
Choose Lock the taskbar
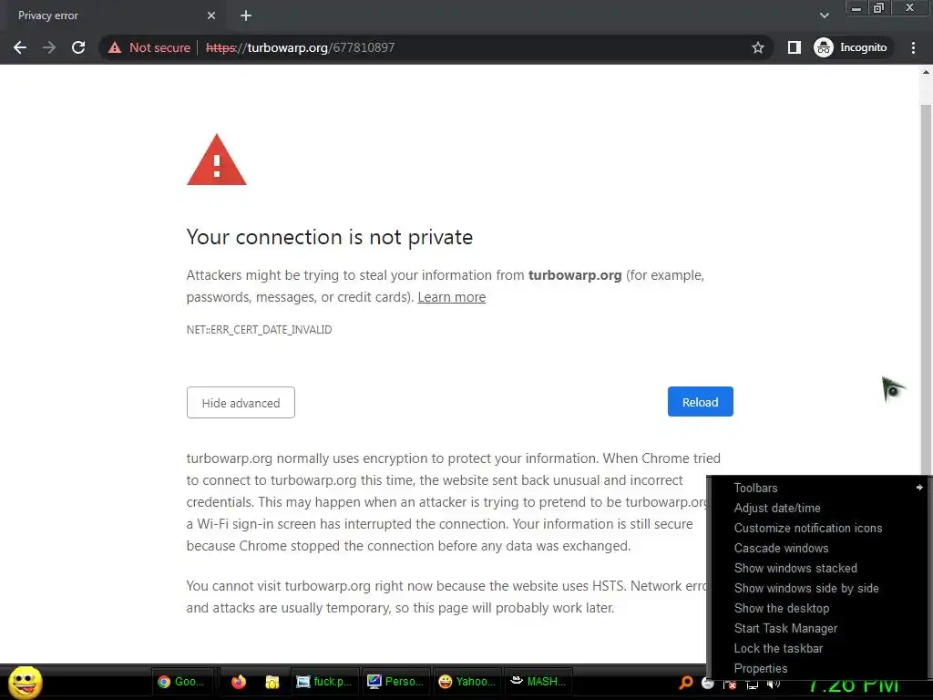(x=778, y=648)
